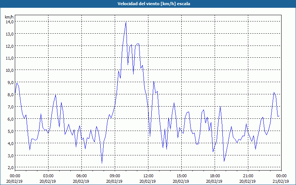
Task: Click the "7,0" value on the vertical axis
Action: click(10, 107)
